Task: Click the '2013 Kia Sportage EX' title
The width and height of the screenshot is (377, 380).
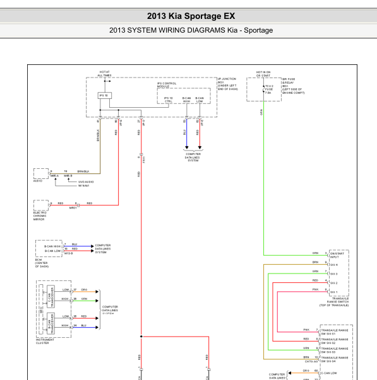Action: coord(191,16)
